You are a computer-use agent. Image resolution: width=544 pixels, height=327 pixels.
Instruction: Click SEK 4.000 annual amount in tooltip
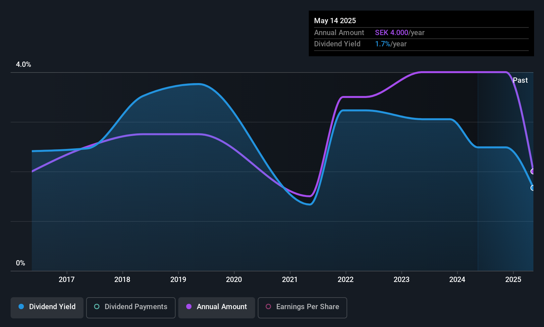click(392, 33)
